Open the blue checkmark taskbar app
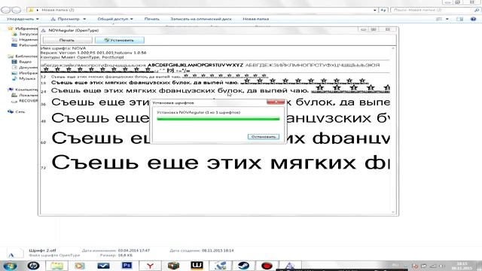The width and height of the screenshot is (482, 271). pyautogui.click(x=103, y=266)
